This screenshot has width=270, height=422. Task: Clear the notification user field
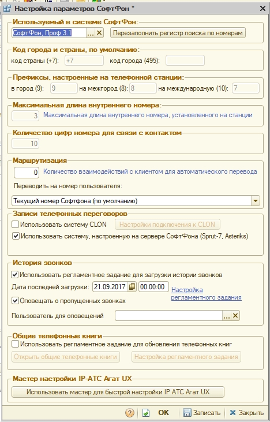pyautogui.click(x=235, y=316)
